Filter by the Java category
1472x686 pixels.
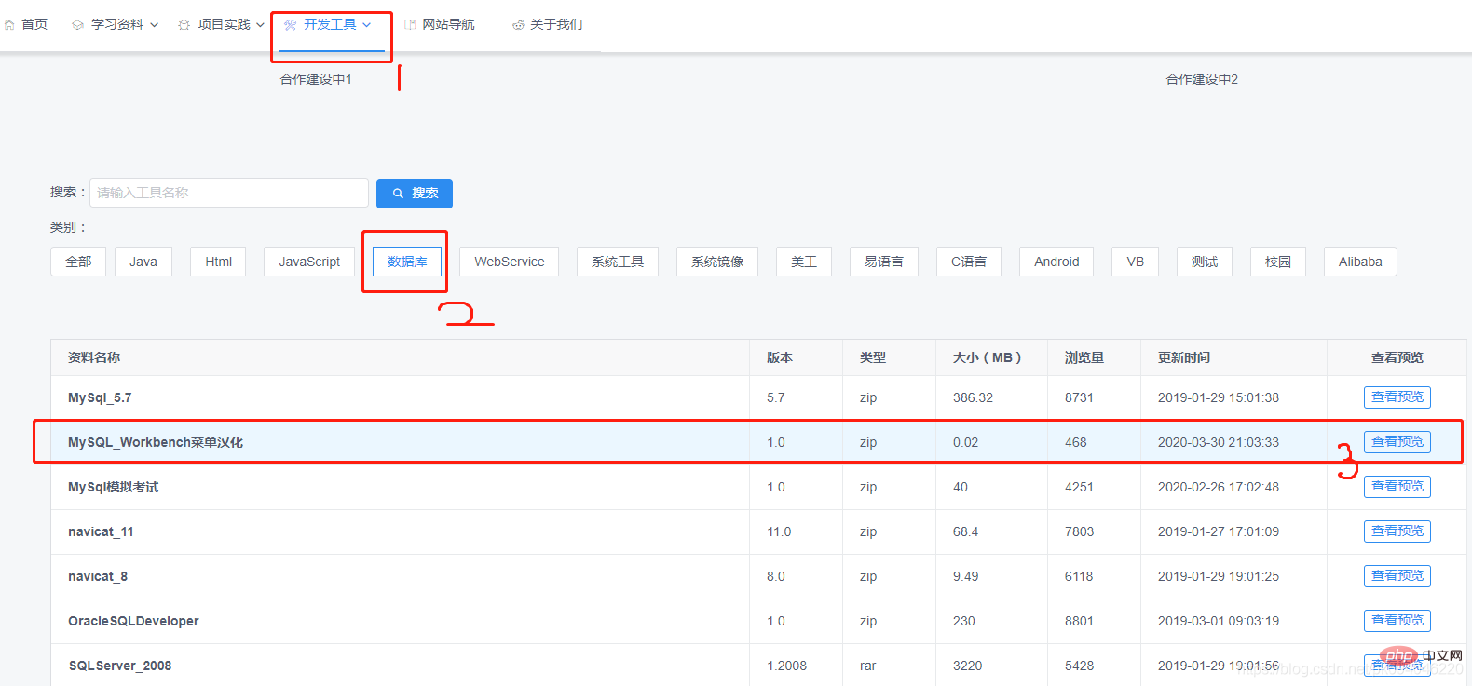click(143, 262)
